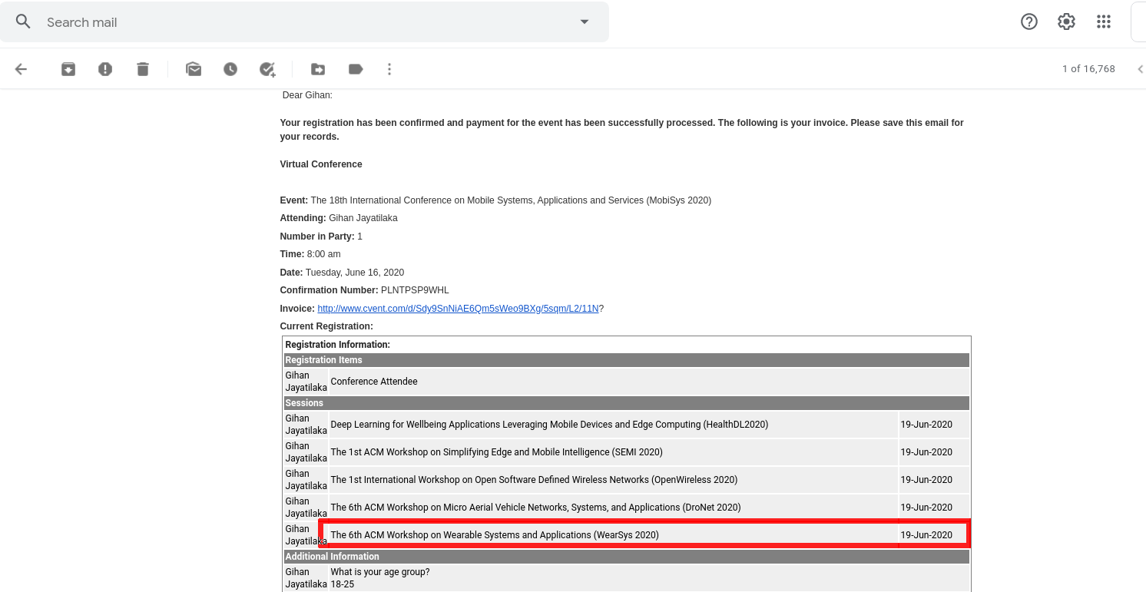The image size is (1146, 592).
Task: Report this email as spam
Action: (x=105, y=69)
